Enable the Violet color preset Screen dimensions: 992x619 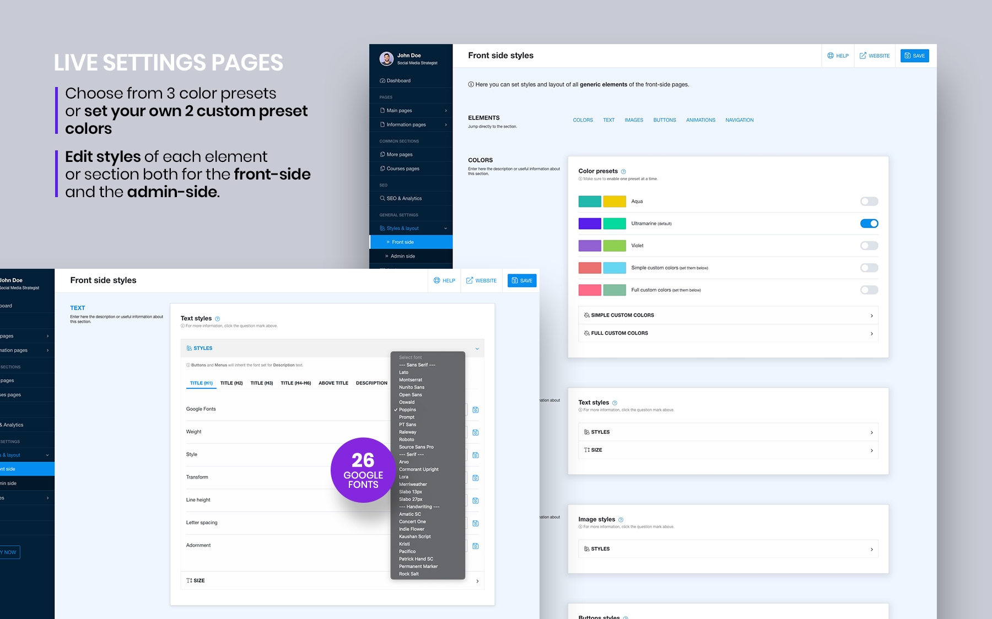[x=869, y=246]
